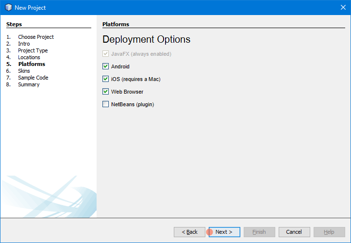Click the Platforms panel title
Image resolution: width=351 pixels, height=243 pixels.
[116, 24]
